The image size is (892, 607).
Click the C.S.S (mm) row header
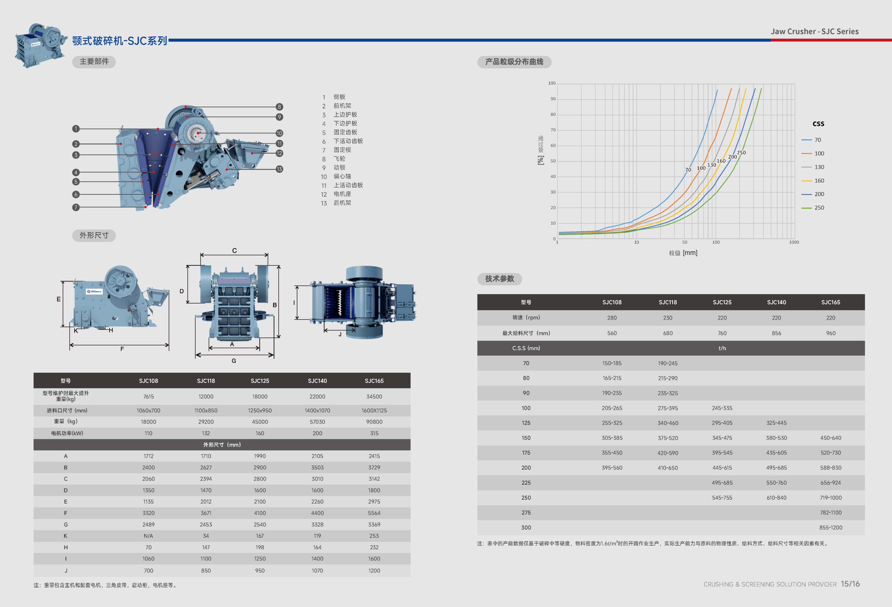526,348
